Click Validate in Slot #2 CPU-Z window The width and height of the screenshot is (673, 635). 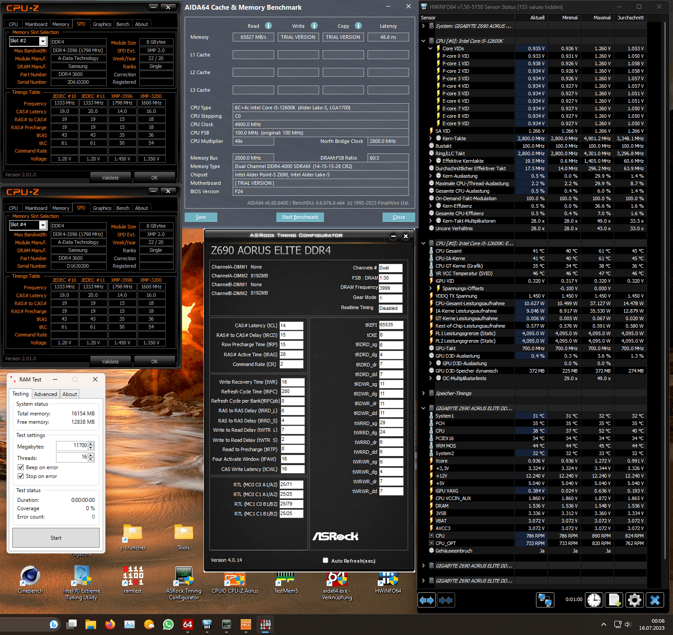point(110,178)
